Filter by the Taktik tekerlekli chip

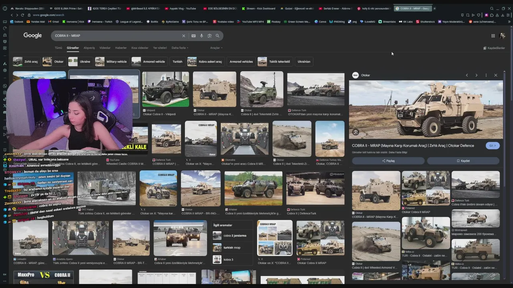point(275,62)
